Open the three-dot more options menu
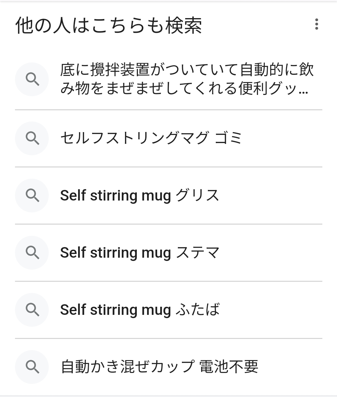 click(x=316, y=24)
